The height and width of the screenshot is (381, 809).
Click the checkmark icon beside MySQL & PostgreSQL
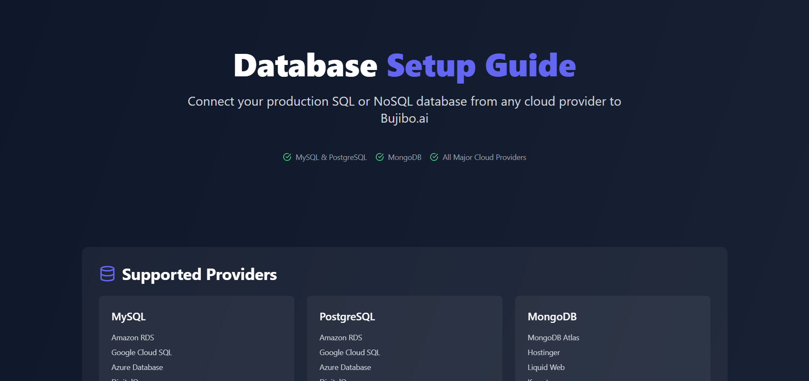pyautogui.click(x=287, y=157)
